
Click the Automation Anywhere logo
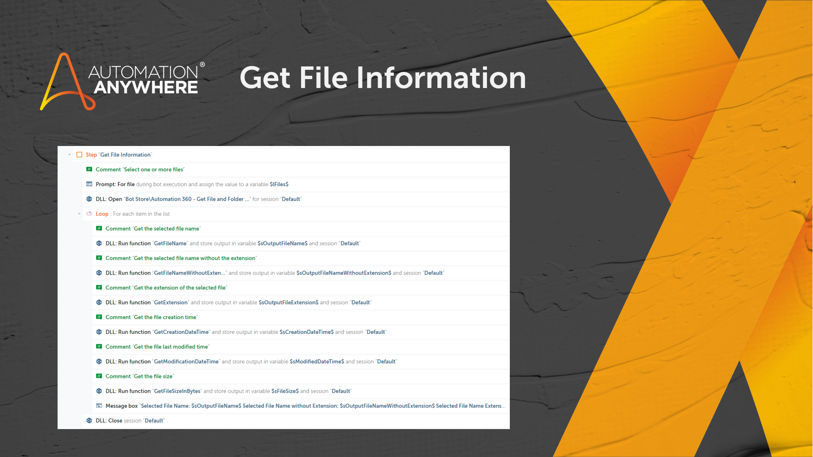(x=123, y=81)
